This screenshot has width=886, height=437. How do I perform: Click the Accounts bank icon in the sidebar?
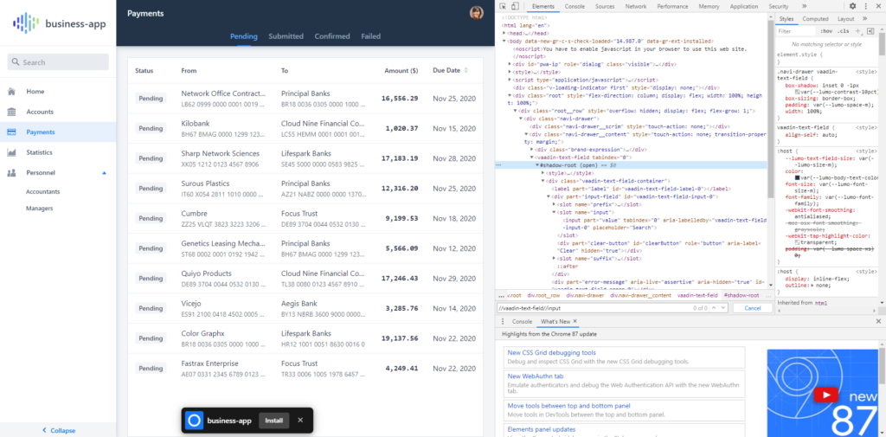pos(11,112)
